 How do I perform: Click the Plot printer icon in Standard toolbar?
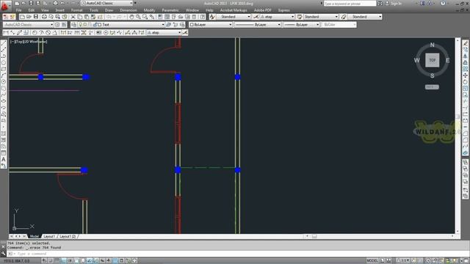click(44, 17)
